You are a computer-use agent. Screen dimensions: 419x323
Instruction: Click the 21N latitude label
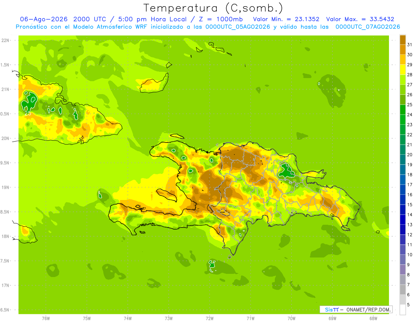click(x=5, y=90)
